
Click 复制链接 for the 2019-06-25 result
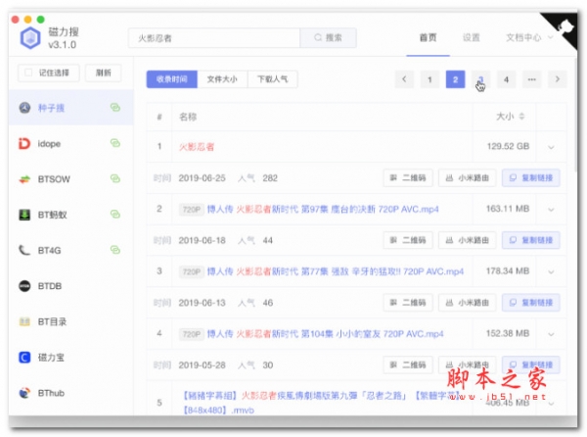point(531,178)
